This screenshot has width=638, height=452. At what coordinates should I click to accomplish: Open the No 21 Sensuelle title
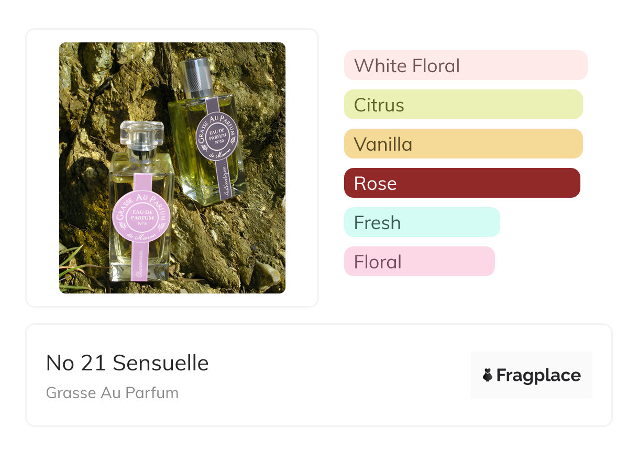(127, 363)
